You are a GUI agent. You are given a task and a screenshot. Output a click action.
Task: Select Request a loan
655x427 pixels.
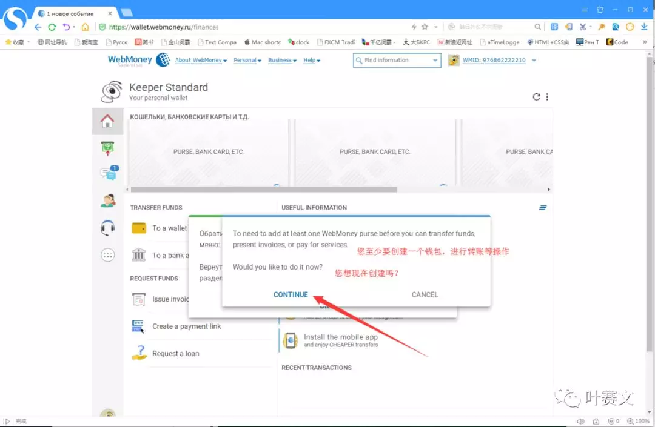click(x=175, y=354)
